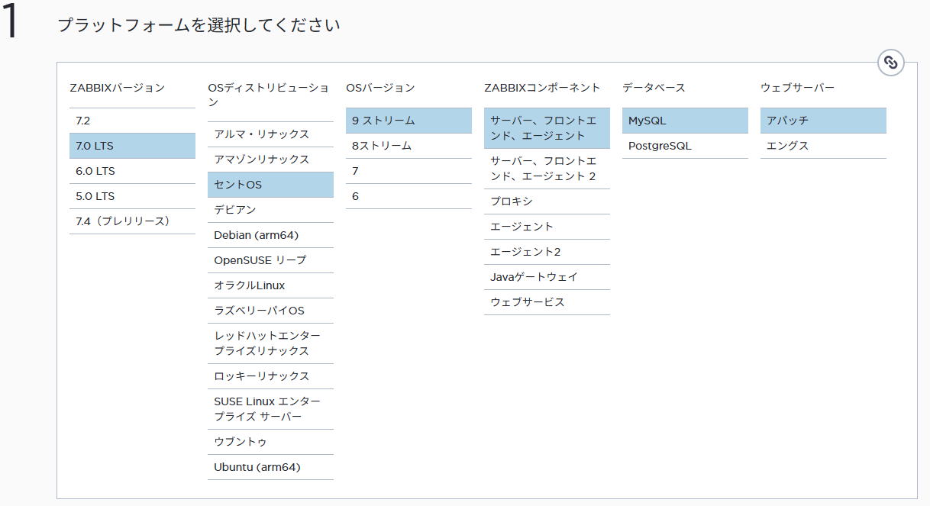This screenshot has width=930, height=506.
Task: Choose エングス web server
Action: [x=823, y=146]
